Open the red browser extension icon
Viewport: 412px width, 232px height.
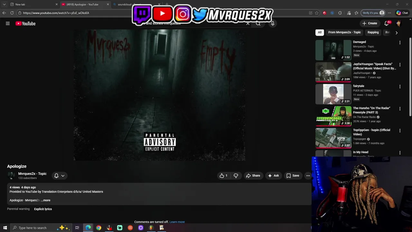tap(324, 13)
